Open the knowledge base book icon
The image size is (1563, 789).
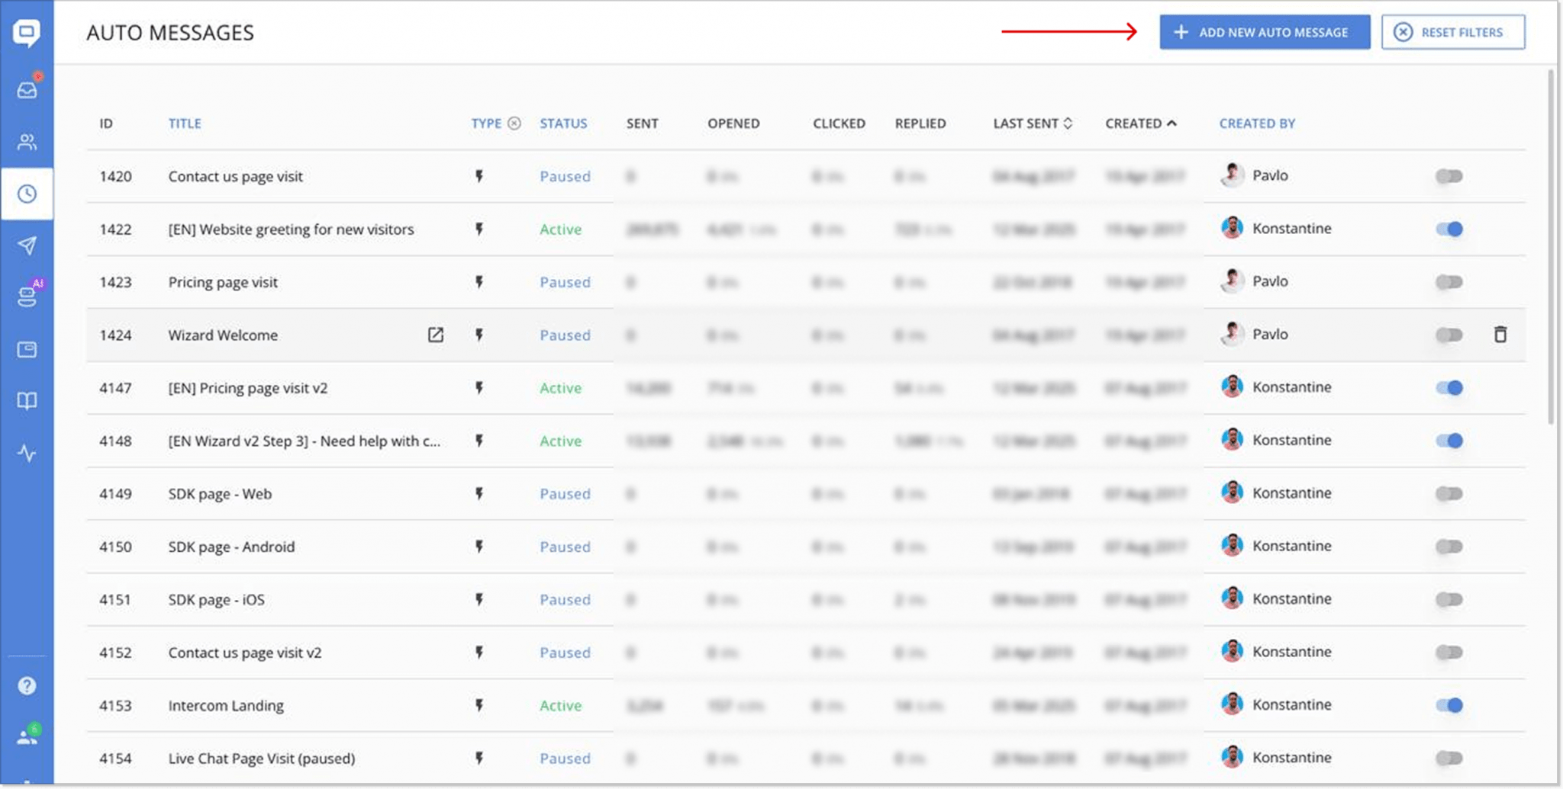point(27,401)
